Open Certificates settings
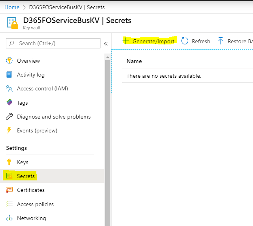 pyautogui.click(x=31, y=190)
